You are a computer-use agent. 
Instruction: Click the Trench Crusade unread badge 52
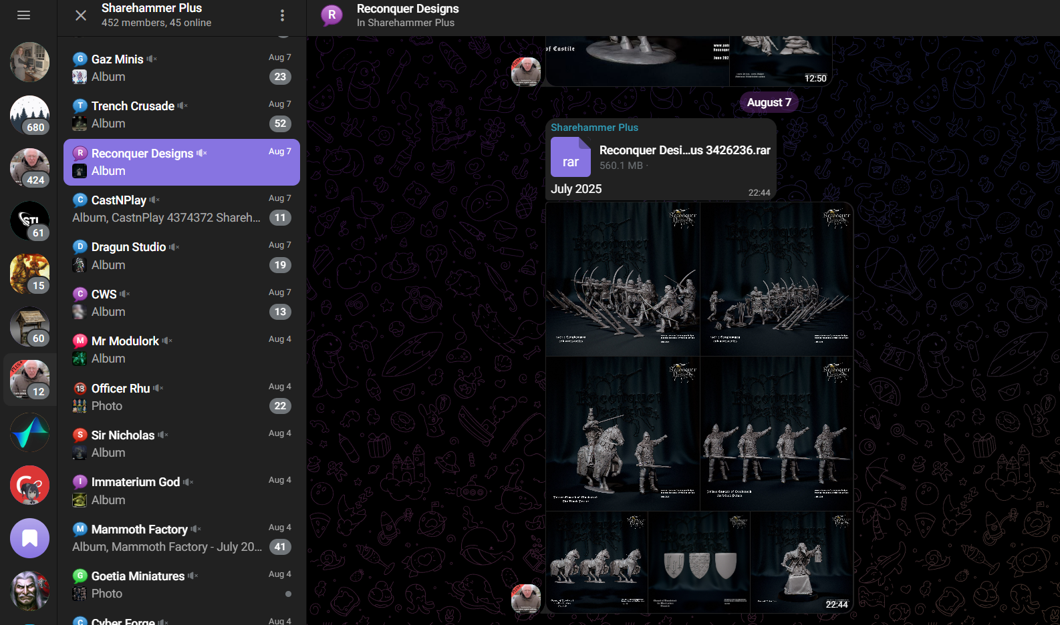click(280, 124)
